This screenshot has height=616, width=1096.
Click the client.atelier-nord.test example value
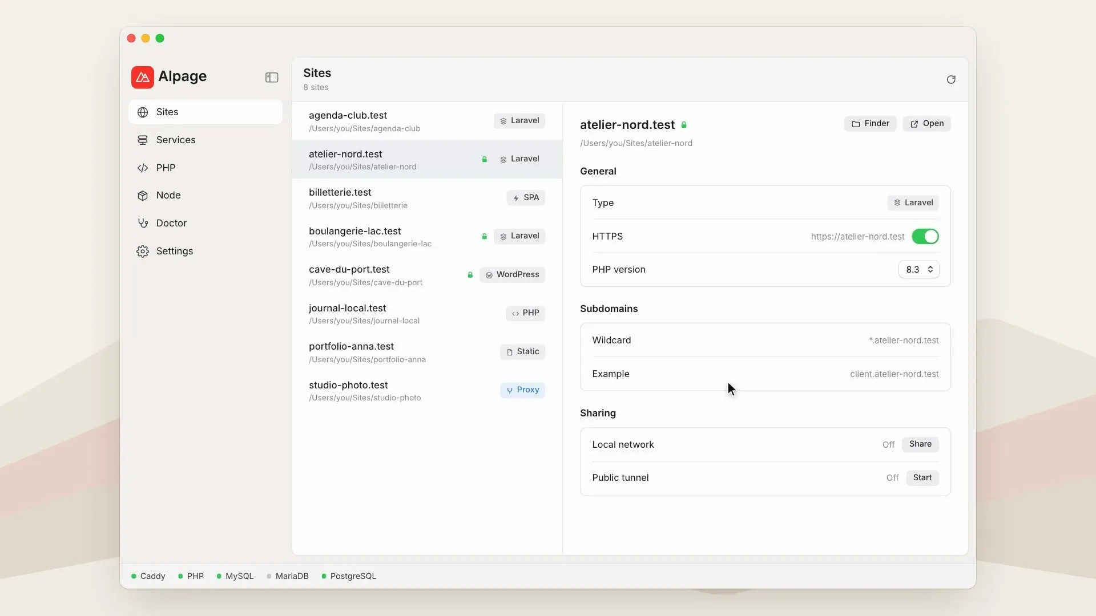pyautogui.click(x=894, y=374)
